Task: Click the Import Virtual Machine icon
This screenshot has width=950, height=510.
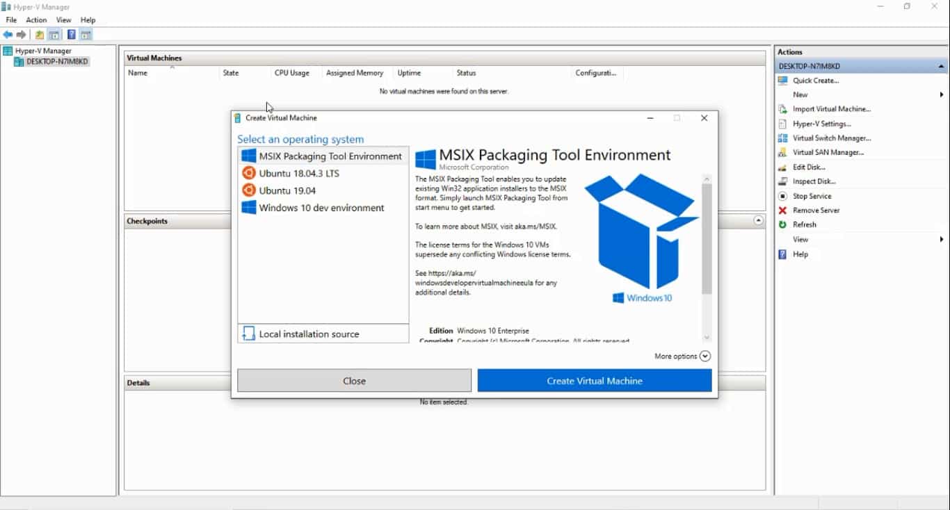Action: [x=782, y=109]
